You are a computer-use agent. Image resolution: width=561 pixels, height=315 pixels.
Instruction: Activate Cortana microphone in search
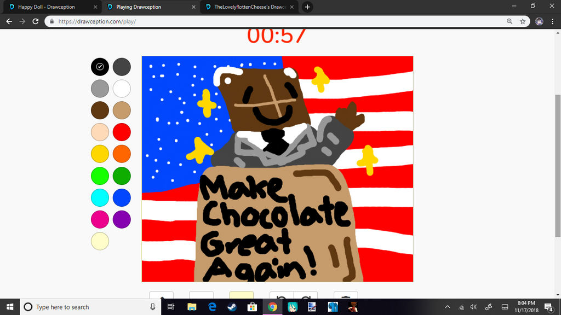tap(153, 307)
